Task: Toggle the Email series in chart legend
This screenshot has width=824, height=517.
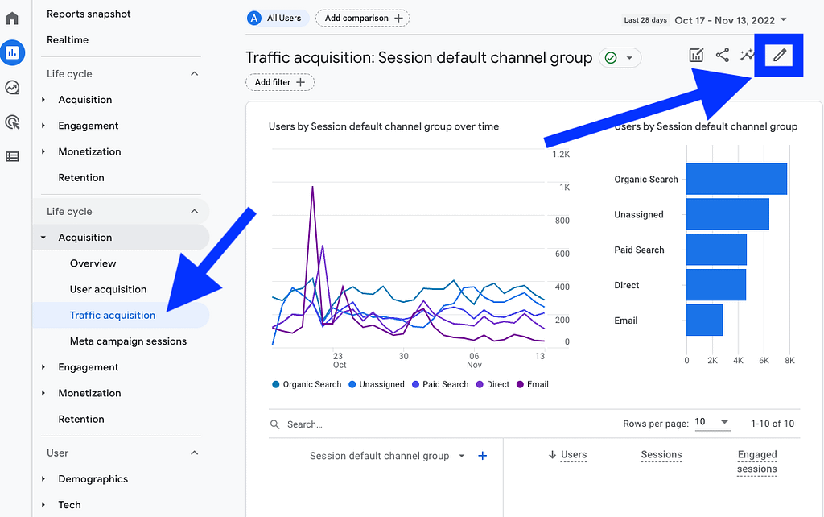Action: click(x=533, y=384)
